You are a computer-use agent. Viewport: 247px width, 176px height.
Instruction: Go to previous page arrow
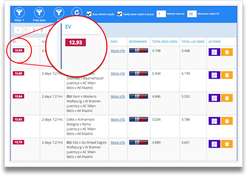(x=18, y=30)
